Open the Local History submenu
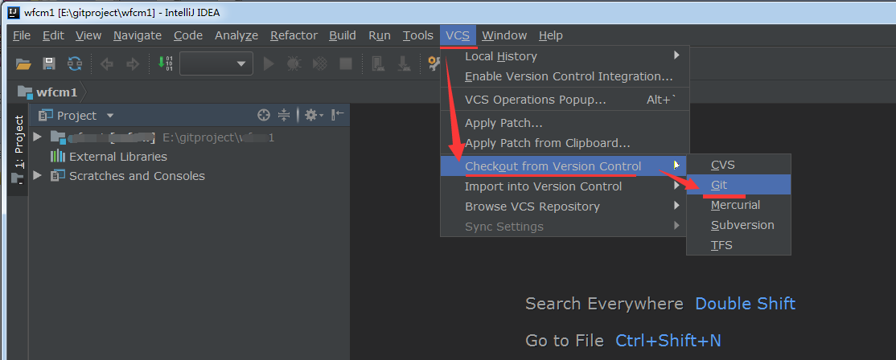 (565, 56)
